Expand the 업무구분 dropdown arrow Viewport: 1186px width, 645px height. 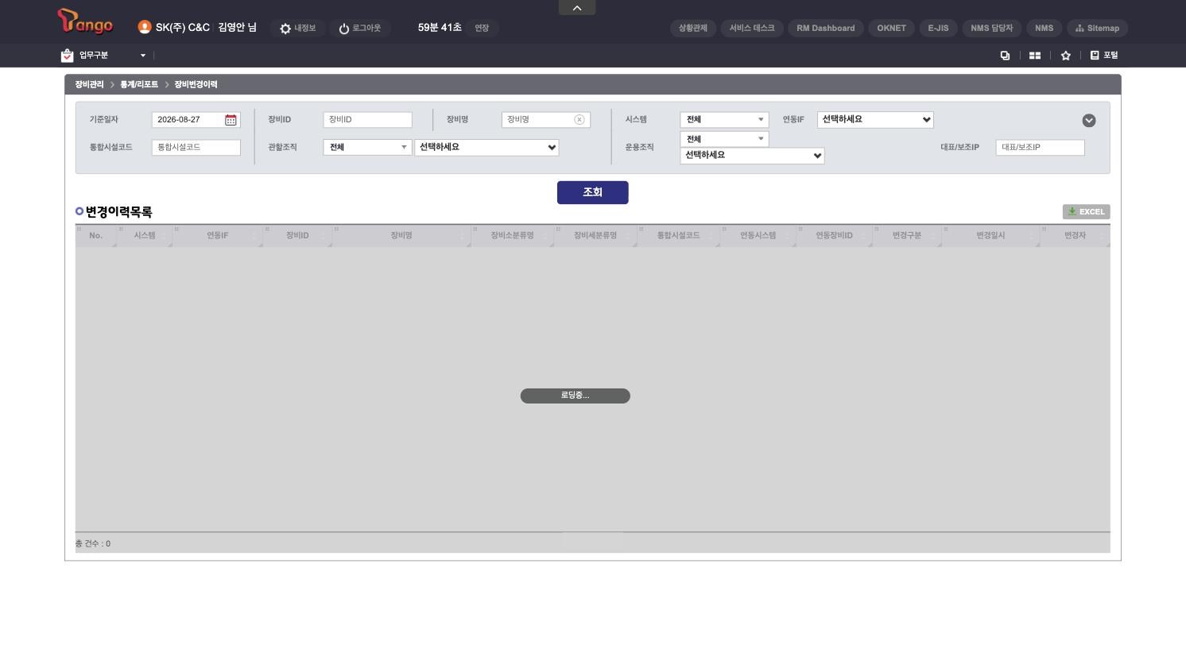143,56
